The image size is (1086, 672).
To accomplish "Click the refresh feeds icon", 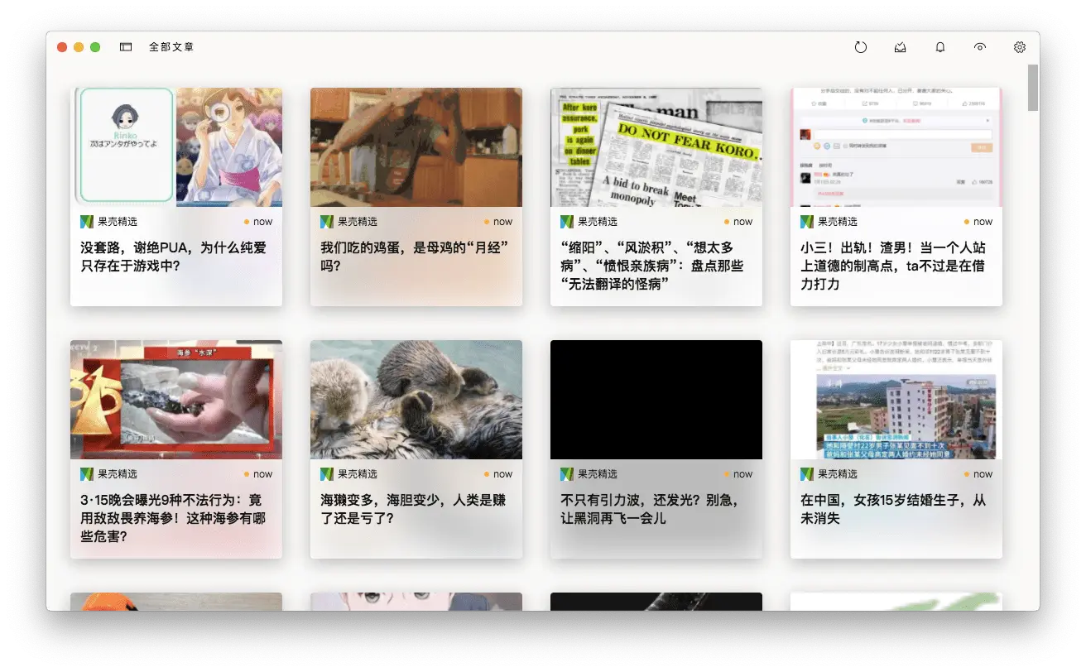I will pos(861,47).
